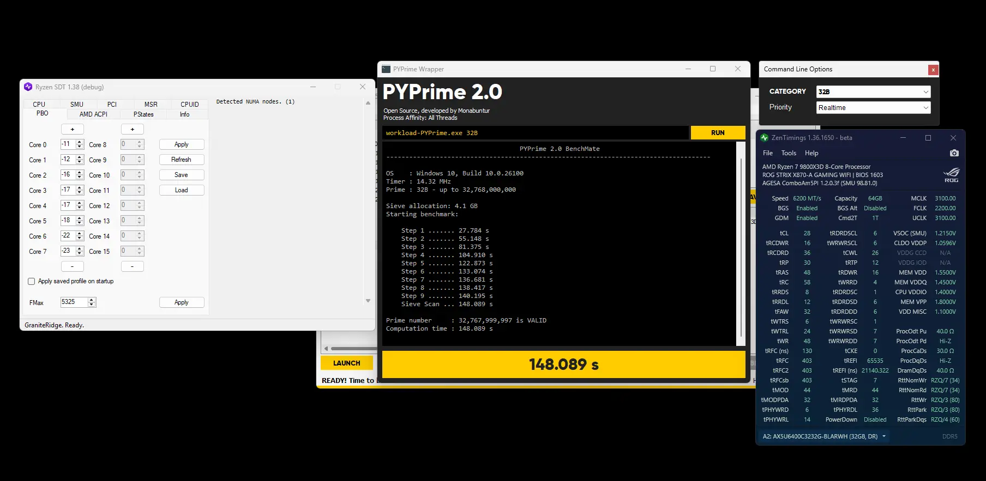Screen dimensions: 986x481
Task: Expand the A2 memory module selector
Action: pyautogui.click(x=823, y=436)
